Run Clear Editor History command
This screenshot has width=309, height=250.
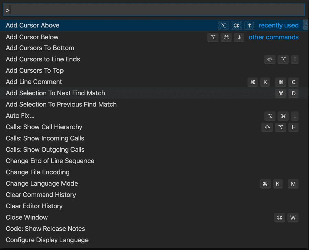pyautogui.click(x=34, y=206)
